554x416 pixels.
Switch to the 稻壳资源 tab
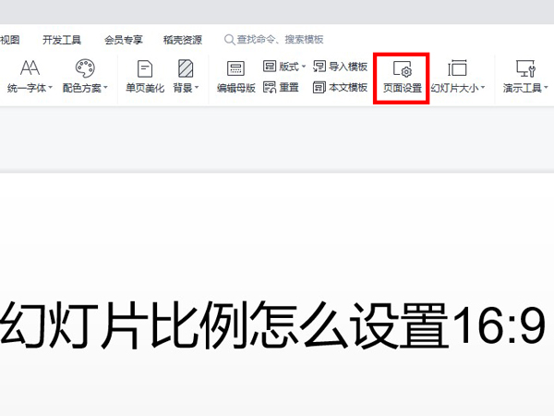click(x=182, y=40)
